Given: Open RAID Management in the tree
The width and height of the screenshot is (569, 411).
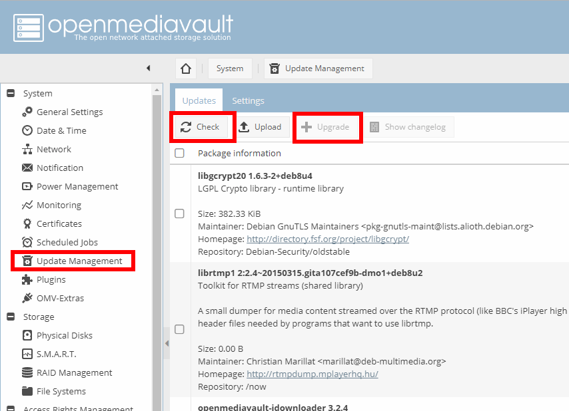Looking at the screenshot, I should pyautogui.click(x=75, y=372).
